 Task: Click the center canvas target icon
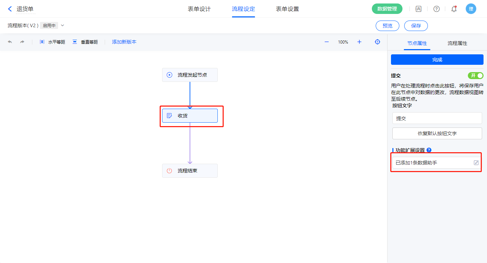coord(377,42)
